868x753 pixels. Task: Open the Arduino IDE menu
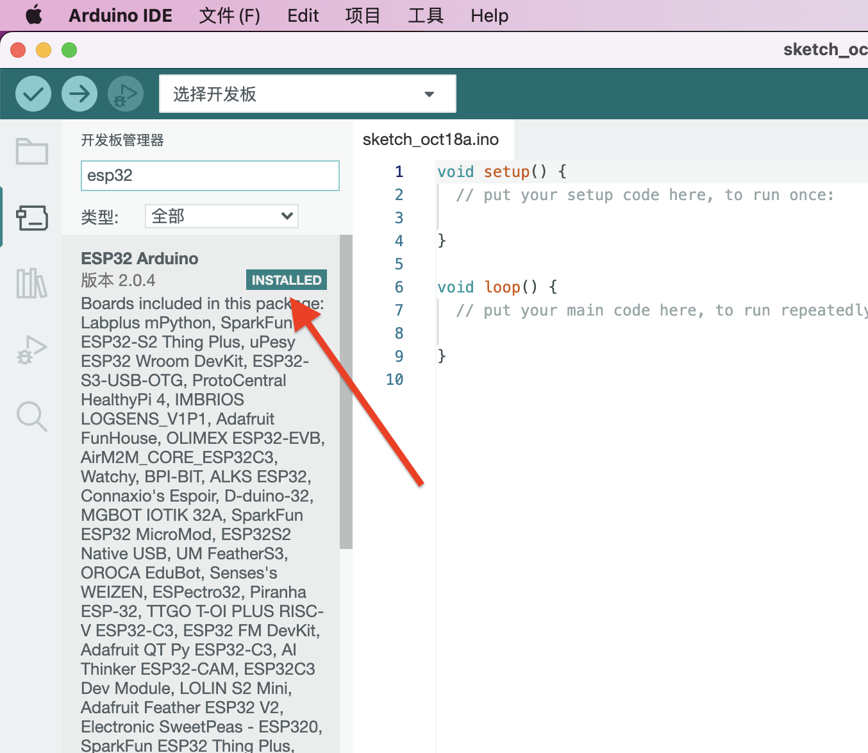coord(121,15)
